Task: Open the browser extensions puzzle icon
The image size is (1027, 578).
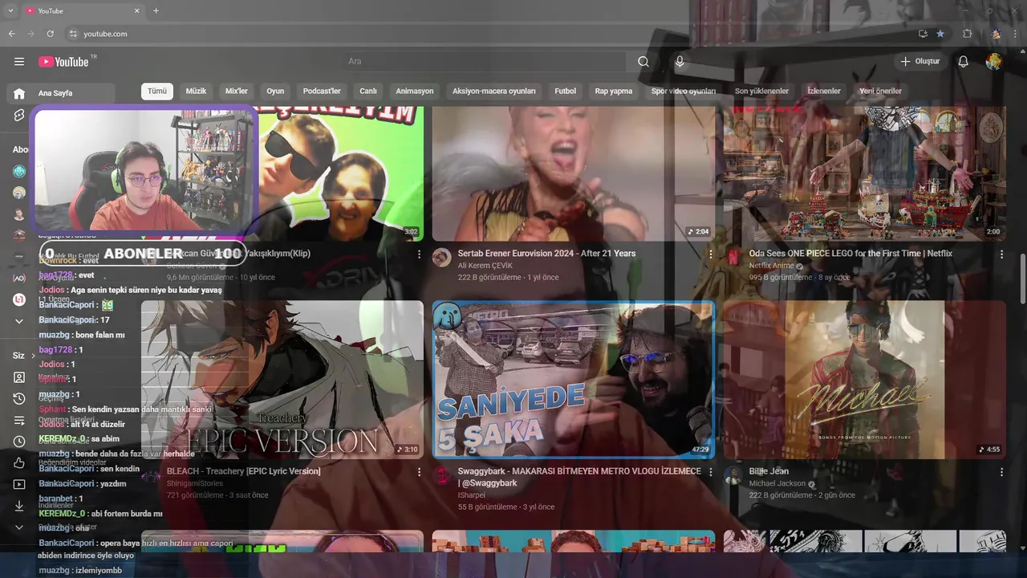Action: [x=968, y=34]
